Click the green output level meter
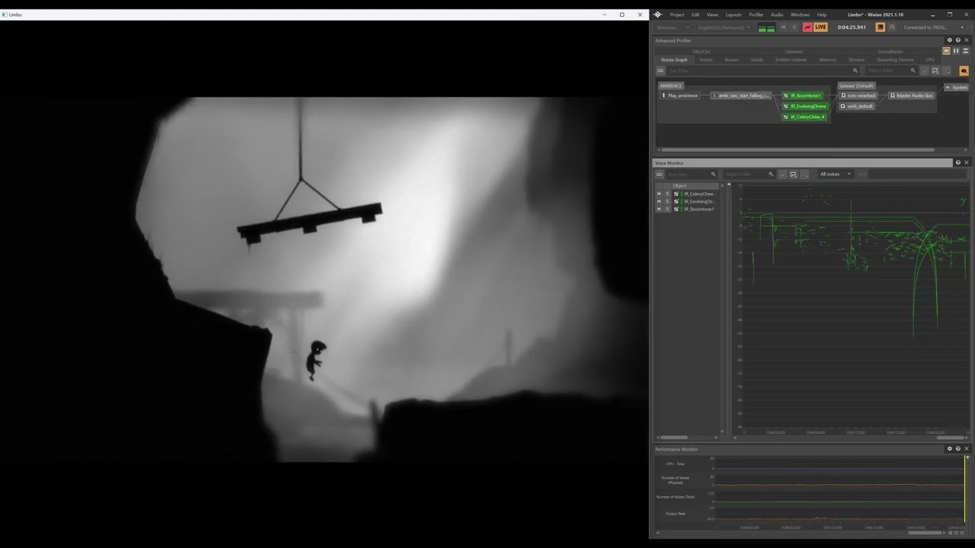Screen dimensions: 975x548 click(x=766, y=28)
